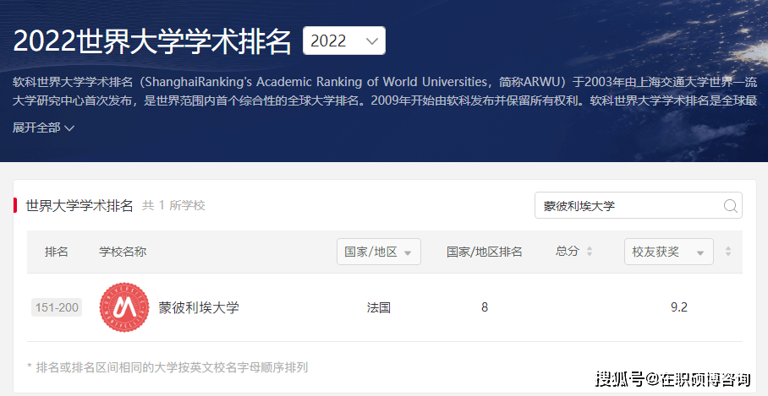768x396 pixels.
Task: Open the 校友获奖 indicator dropdown
Action: click(667, 252)
